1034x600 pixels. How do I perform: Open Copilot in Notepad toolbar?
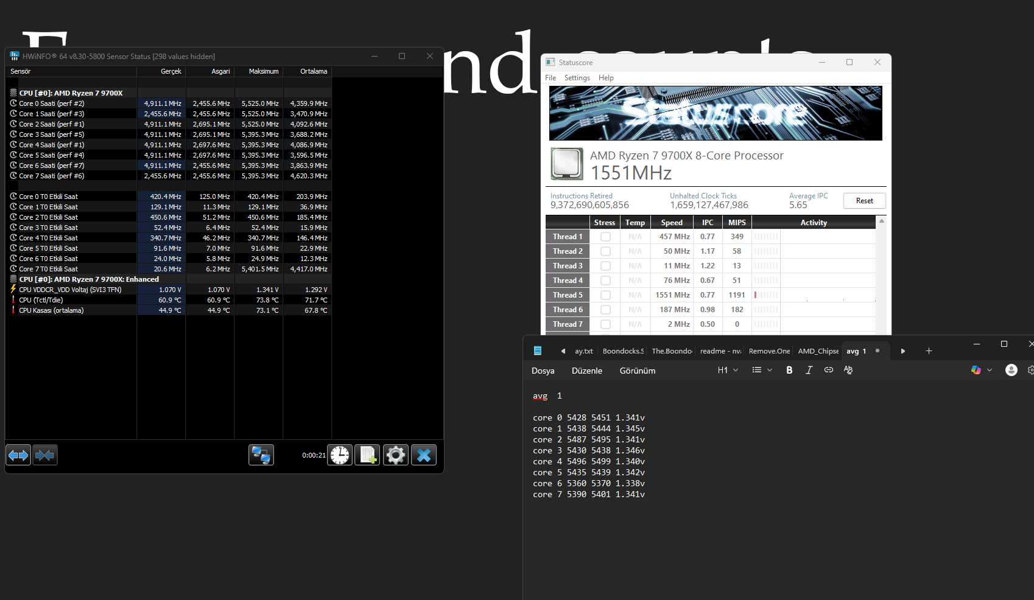[976, 370]
